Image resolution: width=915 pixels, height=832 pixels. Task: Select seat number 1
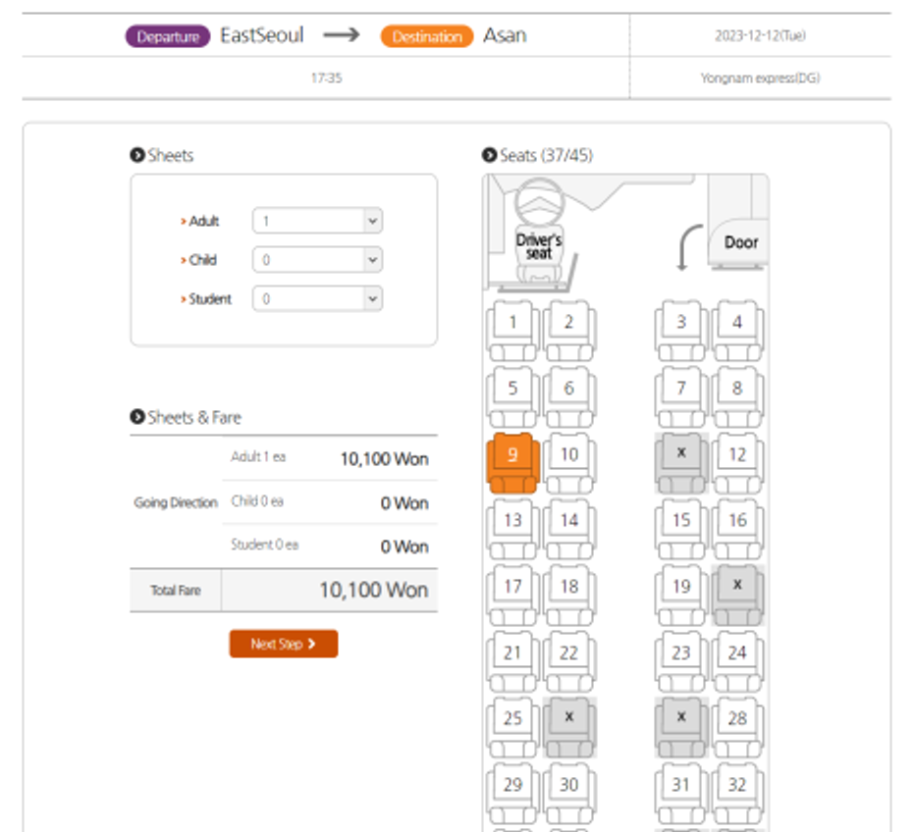(x=512, y=331)
